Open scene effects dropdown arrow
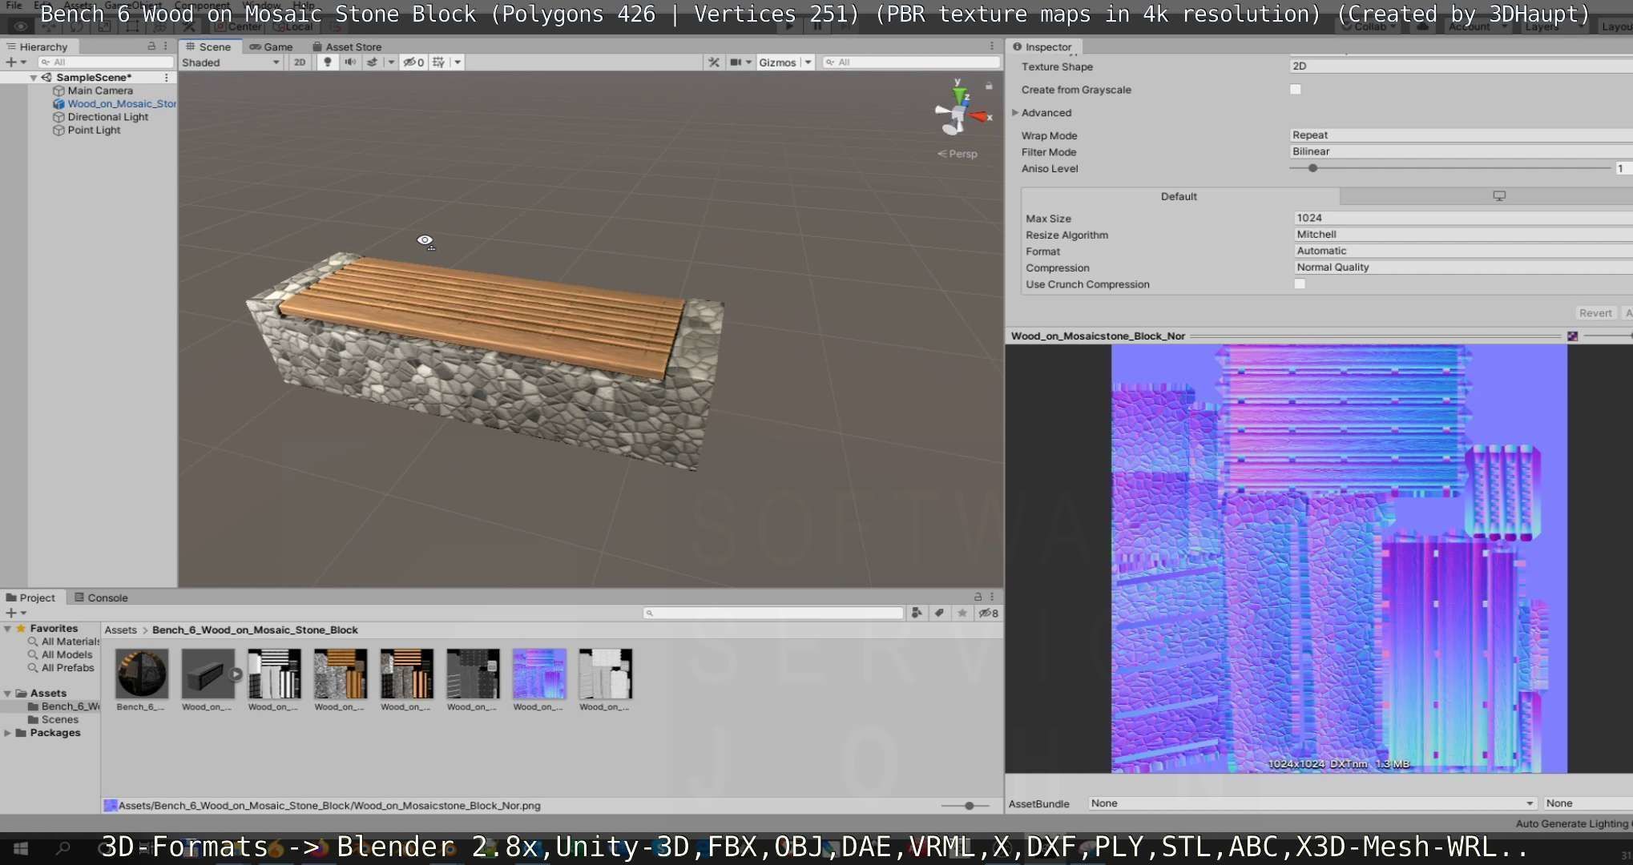 tap(391, 62)
